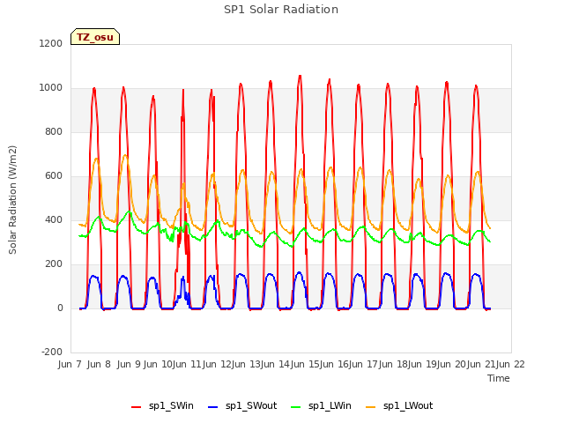Screen dimensions: 564x423
Task: Click the sp1_LWout legend entry
Action: [x=399, y=406]
